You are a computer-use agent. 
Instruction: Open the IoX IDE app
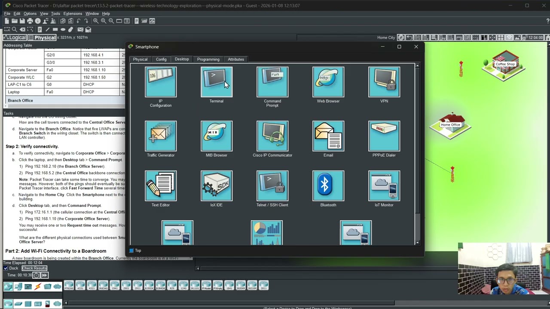coord(217,186)
